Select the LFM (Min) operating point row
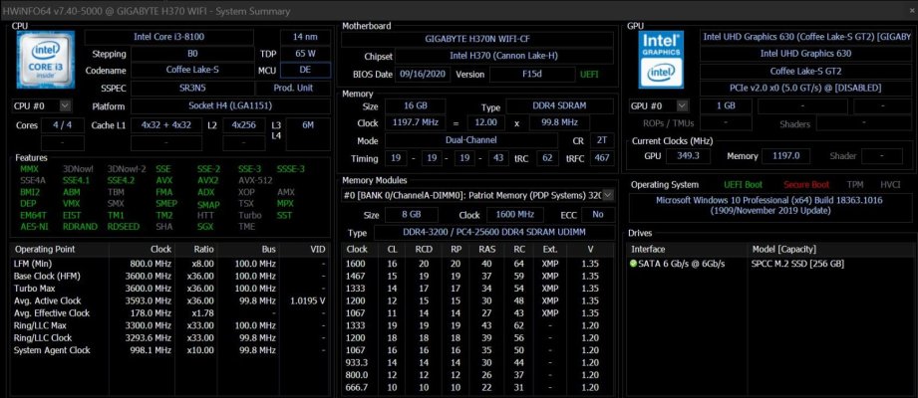Viewport: 918px width, 398px height. 169,264
